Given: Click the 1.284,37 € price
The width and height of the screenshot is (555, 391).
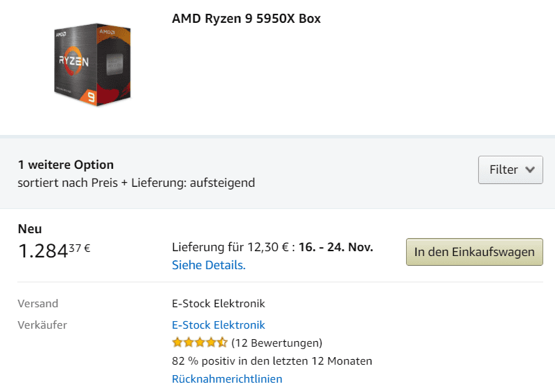Looking at the screenshot, I should pyautogui.click(x=54, y=251).
